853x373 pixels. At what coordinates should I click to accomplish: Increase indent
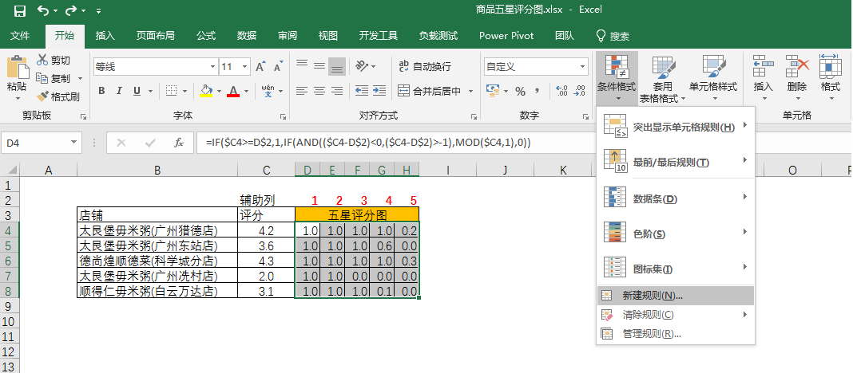tap(379, 91)
